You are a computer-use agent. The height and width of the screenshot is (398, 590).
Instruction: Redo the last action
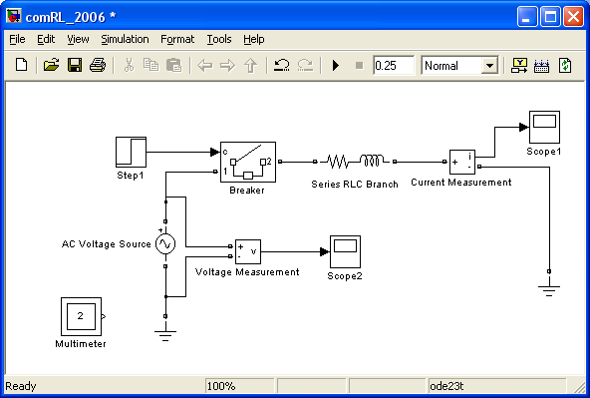point(305,66)
